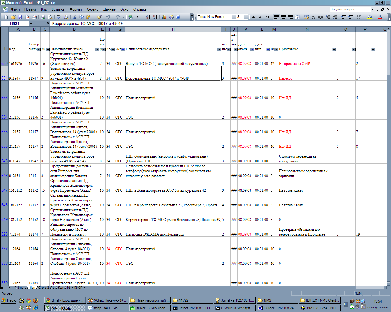Open the Данные menu
This screenshot has height=312, width=391.
[109, 9]
